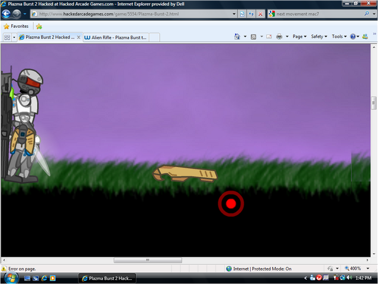The image size is (378, 284).
Task: Click the 'Error on page' warning icon
Action: pos(4,269)
